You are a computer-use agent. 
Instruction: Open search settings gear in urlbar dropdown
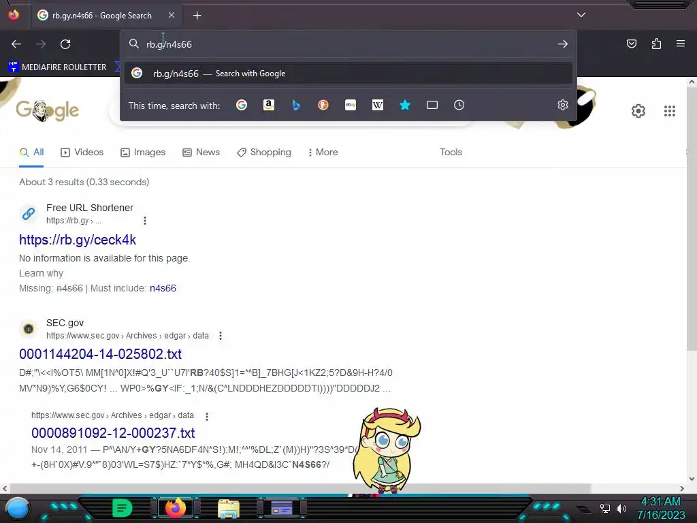(x=563, y=105)
